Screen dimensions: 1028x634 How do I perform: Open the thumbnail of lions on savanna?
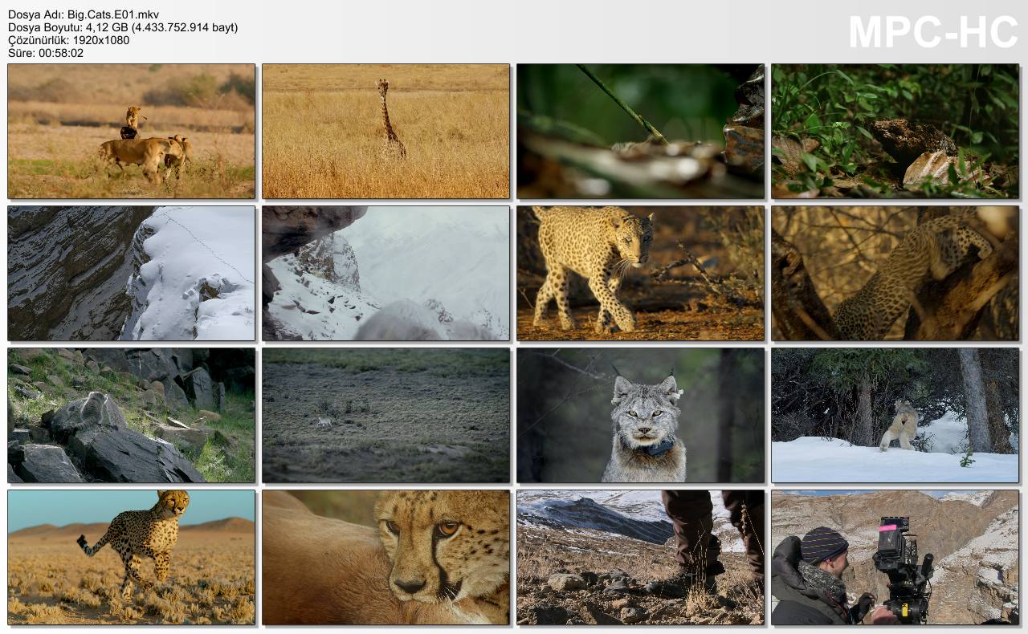[x=132, y=132]
